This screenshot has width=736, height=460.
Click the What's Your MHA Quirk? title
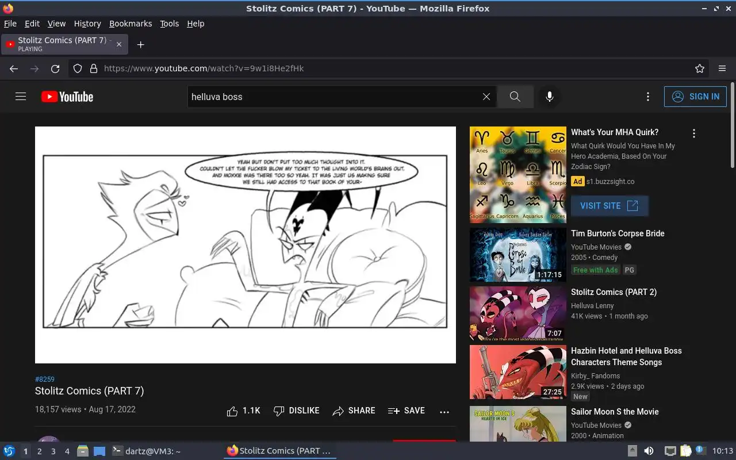click(615, 132)
